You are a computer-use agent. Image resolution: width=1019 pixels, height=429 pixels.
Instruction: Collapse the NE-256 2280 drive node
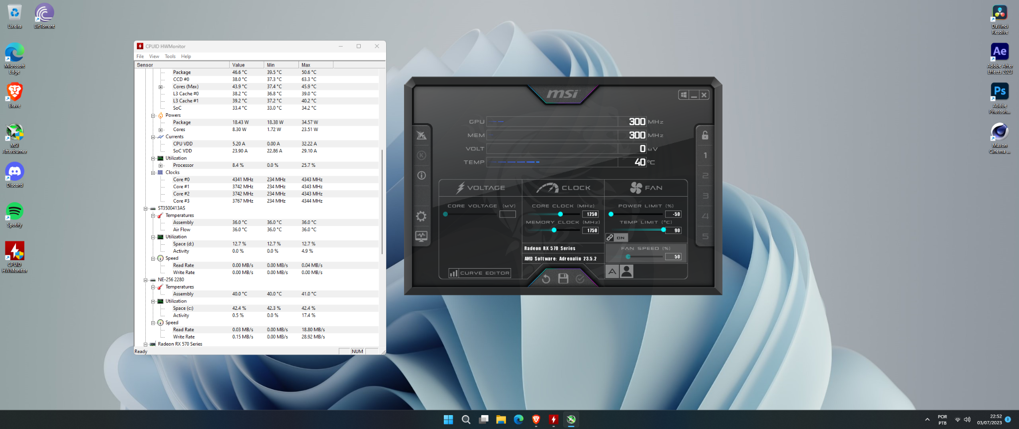point(146,280)
